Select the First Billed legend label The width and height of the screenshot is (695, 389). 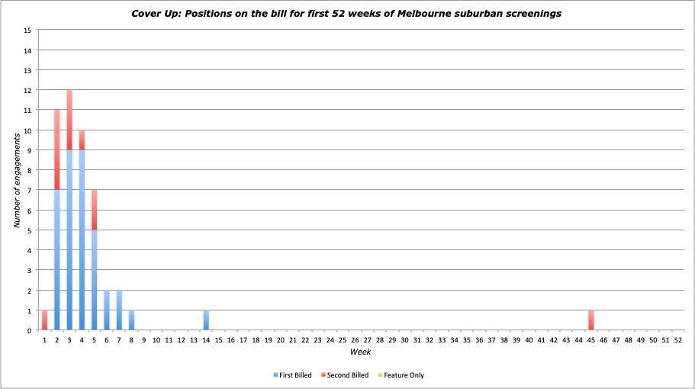point(295,375)
